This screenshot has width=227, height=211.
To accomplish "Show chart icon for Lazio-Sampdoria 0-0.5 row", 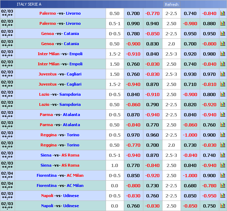I will tap(222, 94).
